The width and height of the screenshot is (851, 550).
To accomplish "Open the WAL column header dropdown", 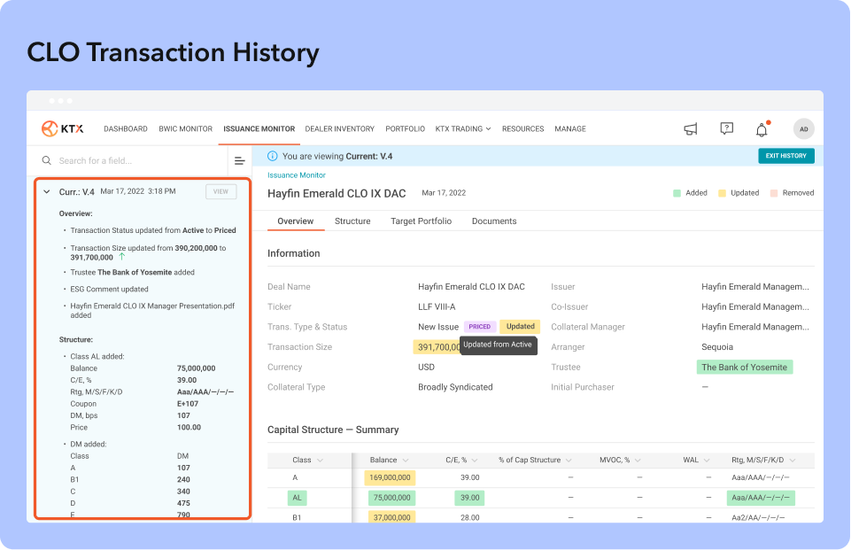I will pyautogui.click(x=707, y=461).
